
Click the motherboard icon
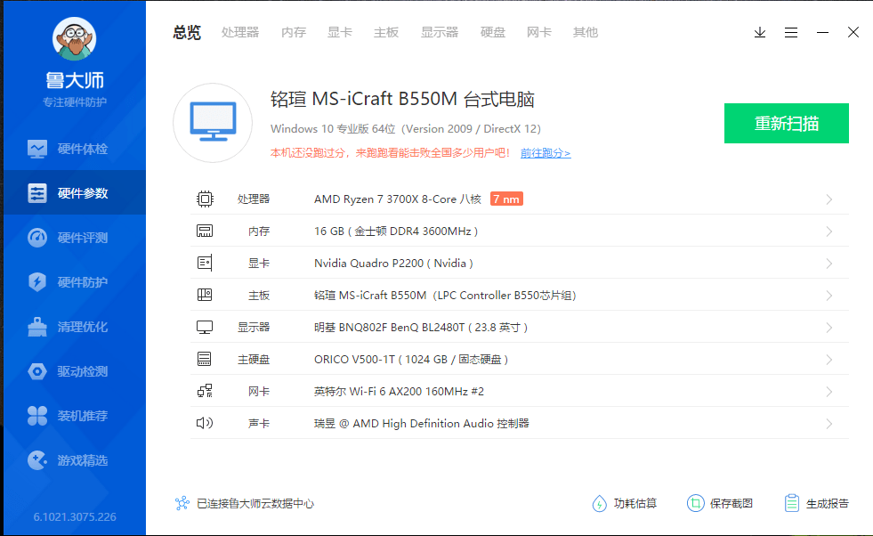coord(205,295)
